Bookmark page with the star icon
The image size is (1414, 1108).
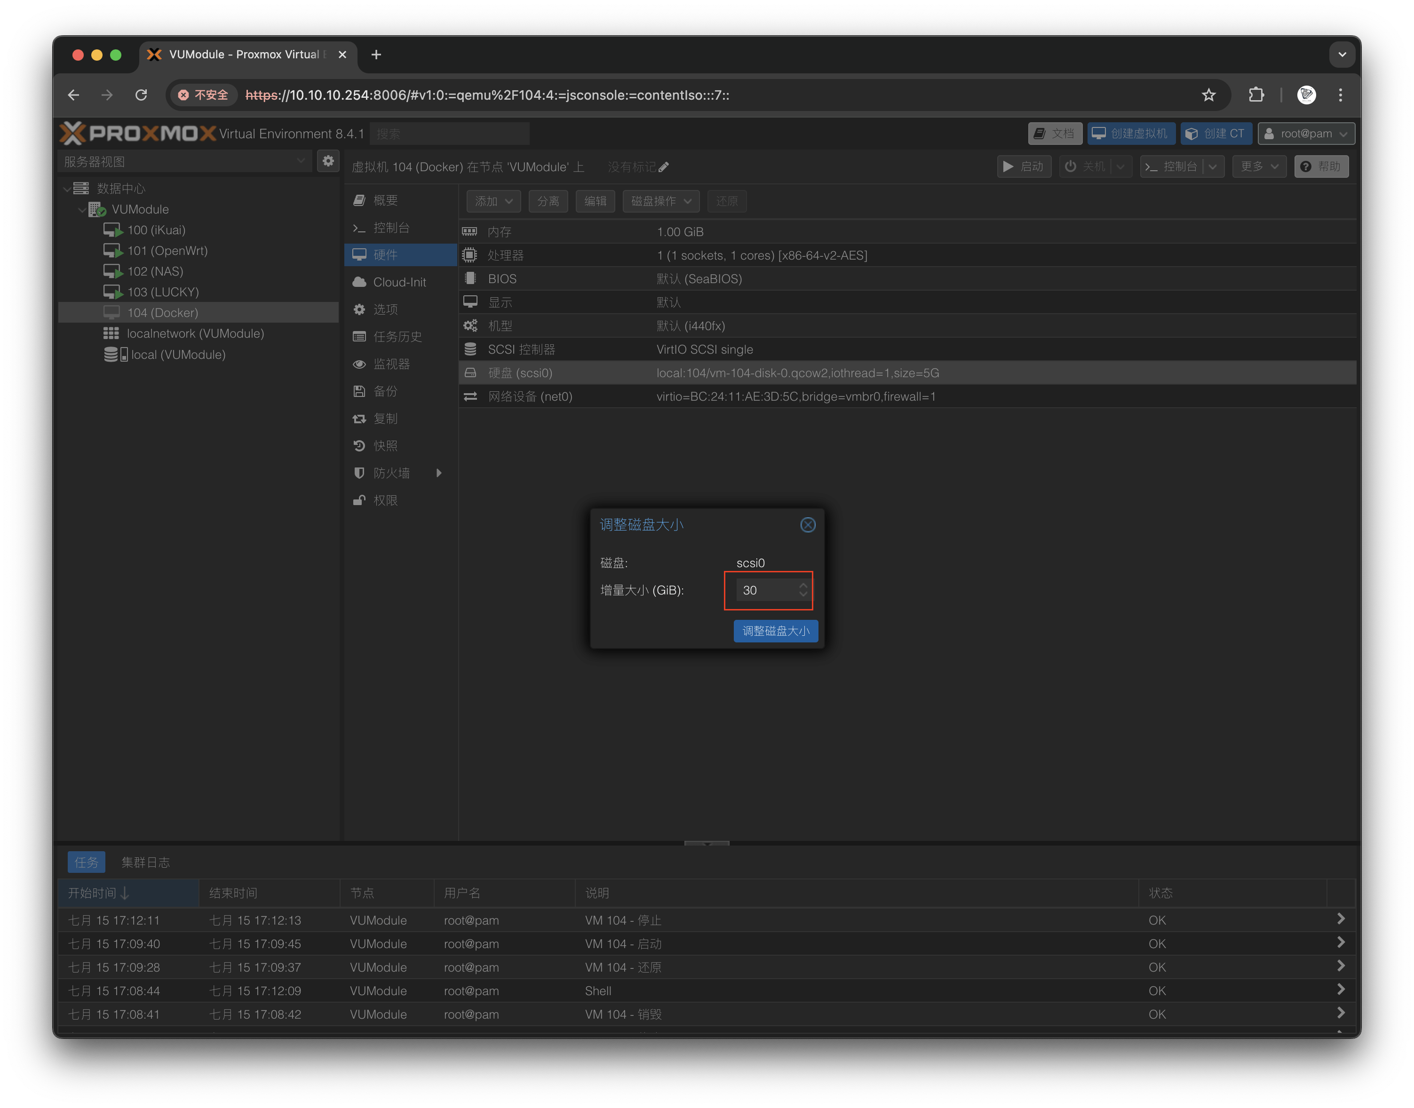point(1208,95)
